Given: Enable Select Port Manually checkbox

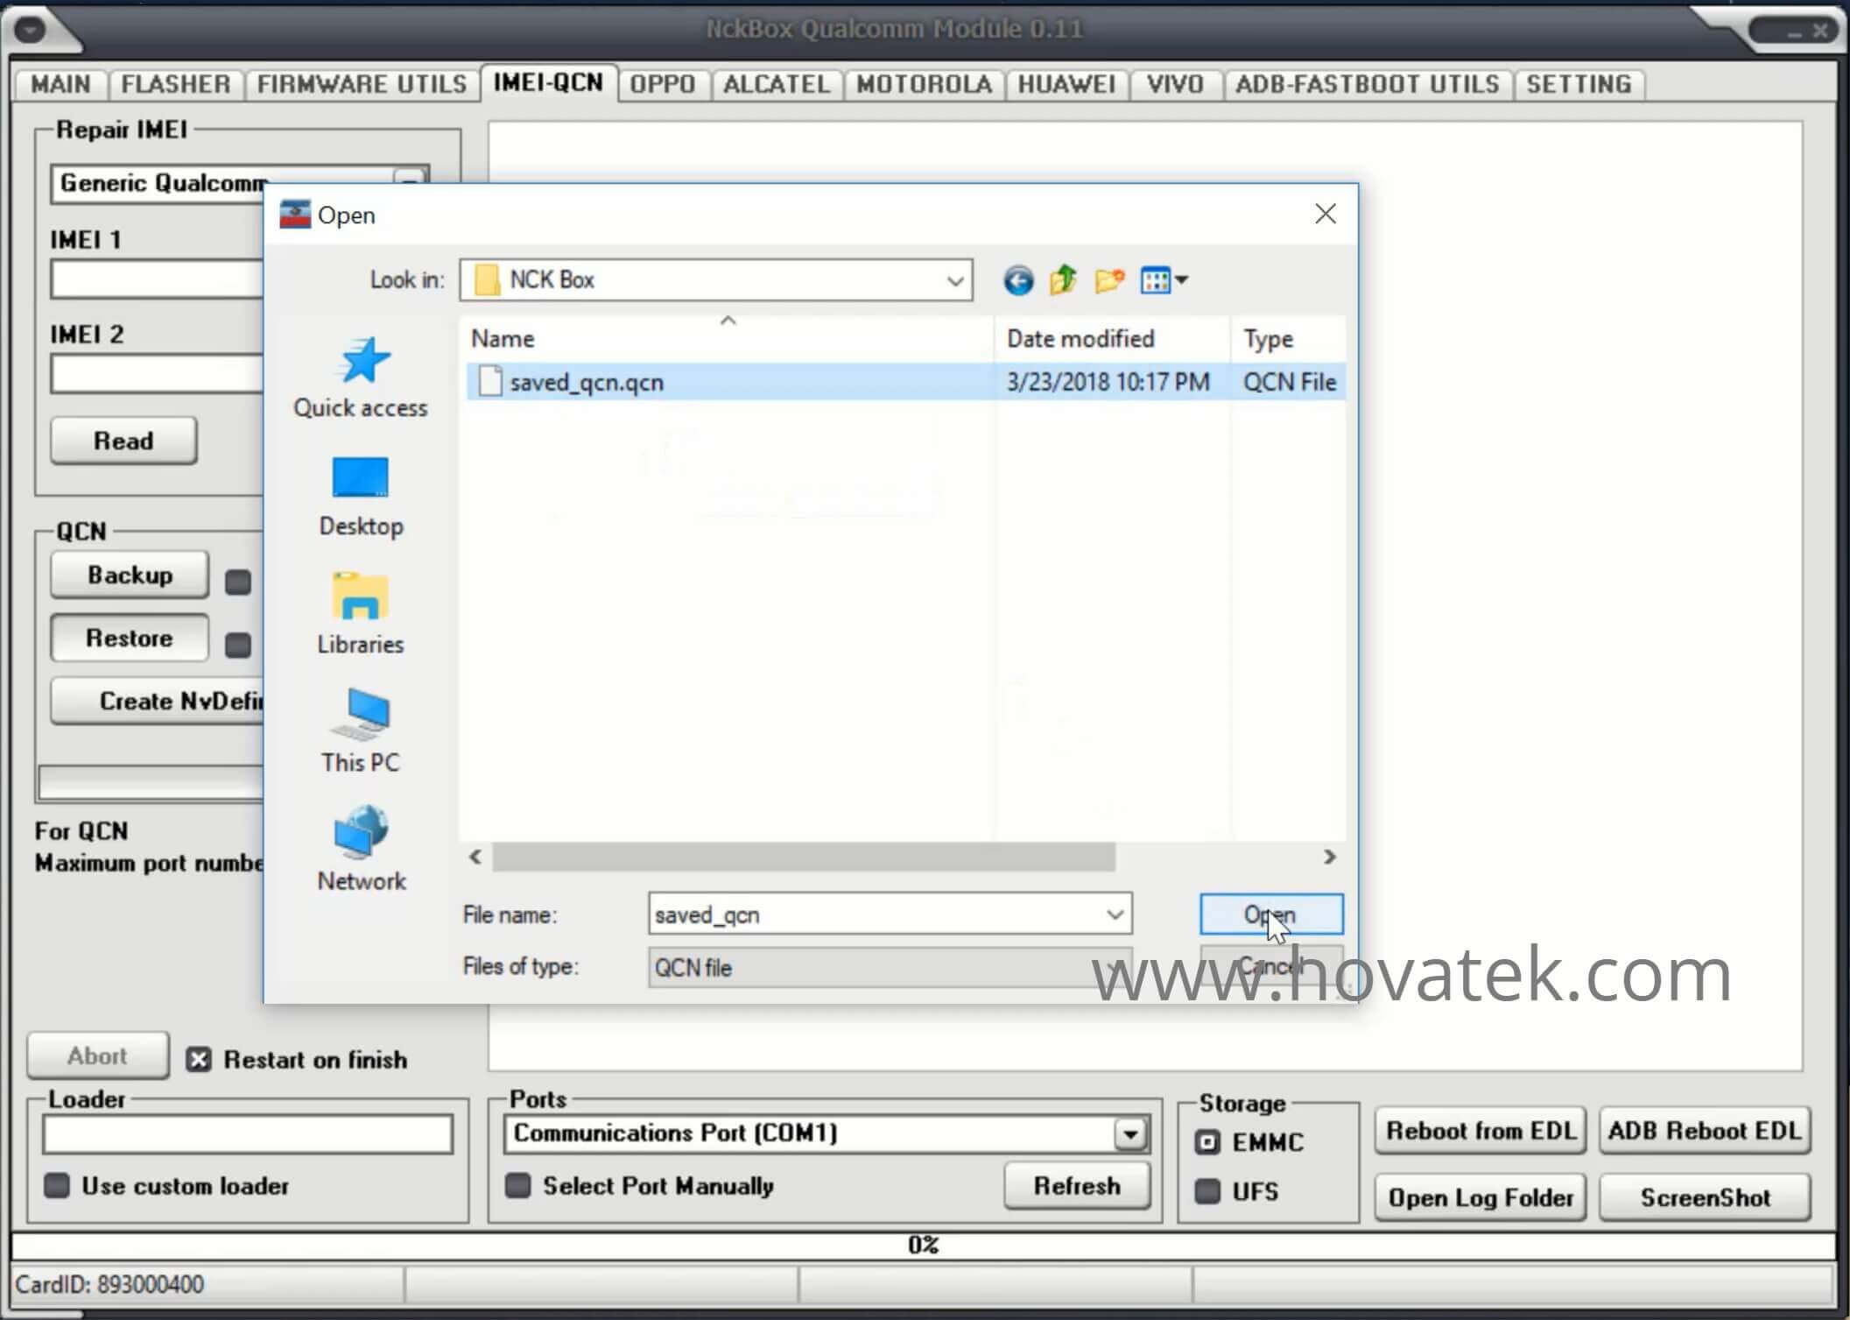Looking at the screenshot, I should tap(518, 1186).
